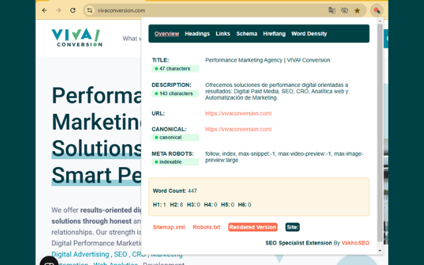The width and height of the screenshot is (424, 265).
Task: Switch to the Overview tab
Action: click(x=166, y=34)
